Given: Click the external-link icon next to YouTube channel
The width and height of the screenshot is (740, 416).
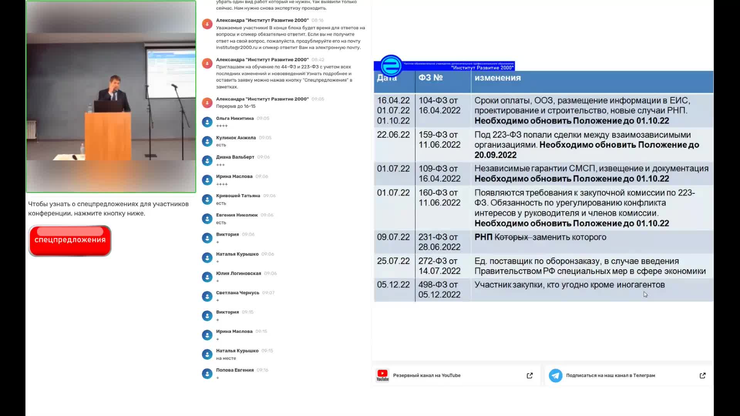Looking at the screenshot, I should click(x=530, y=376).
